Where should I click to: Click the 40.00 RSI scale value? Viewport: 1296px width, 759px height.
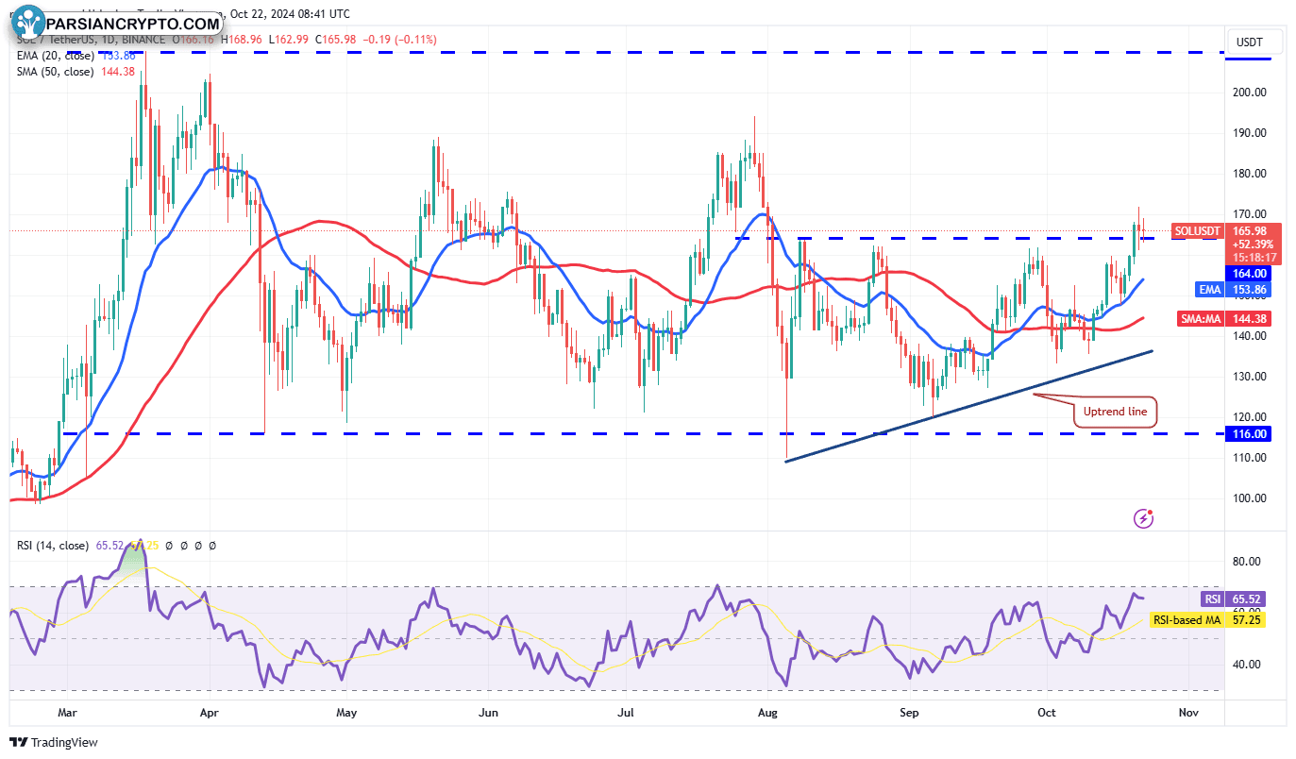click(1248, 664)
